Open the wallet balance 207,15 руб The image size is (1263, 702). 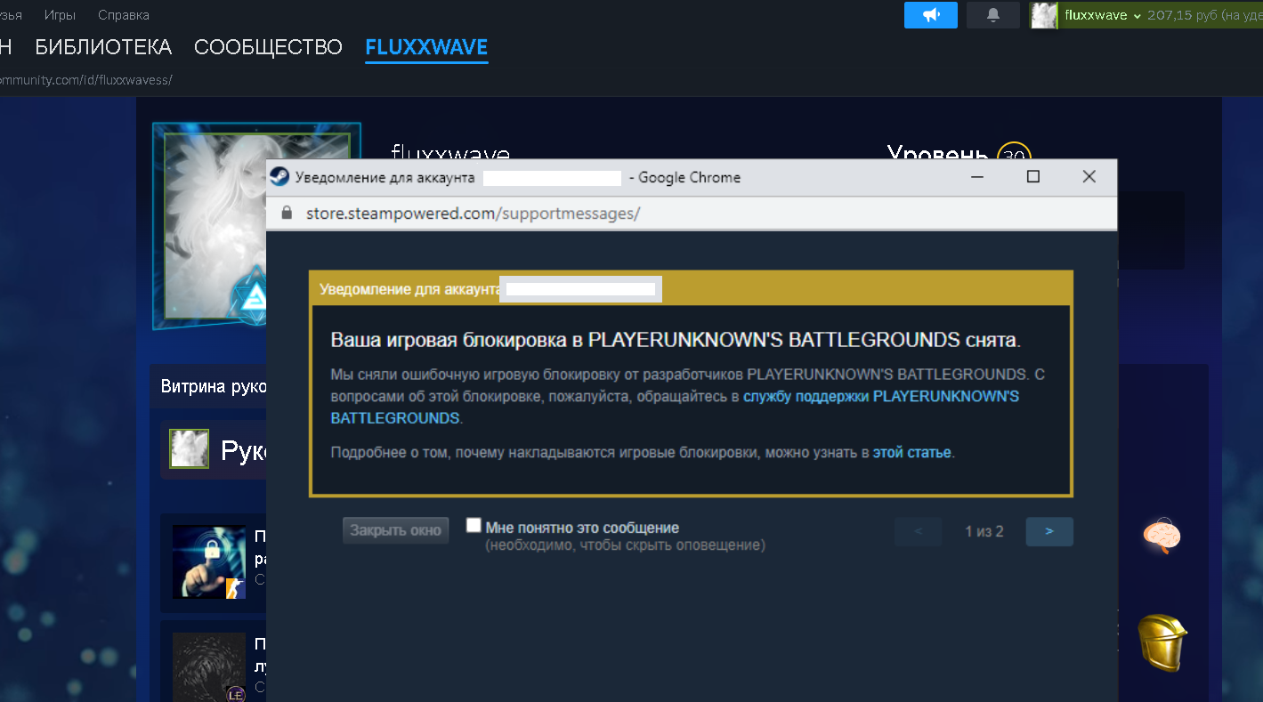click(x=1205, y=15)
